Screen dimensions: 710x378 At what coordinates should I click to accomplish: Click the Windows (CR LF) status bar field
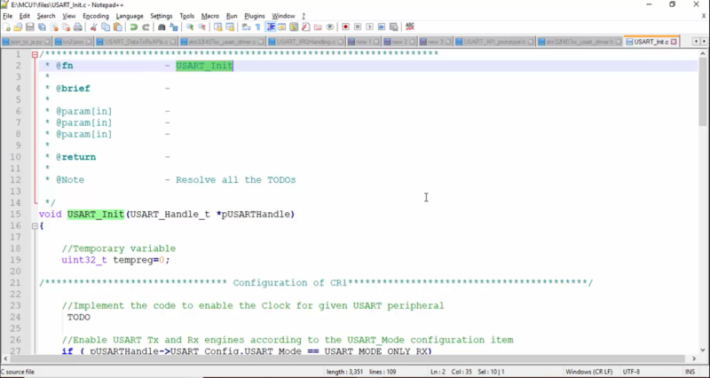point(589,372)
